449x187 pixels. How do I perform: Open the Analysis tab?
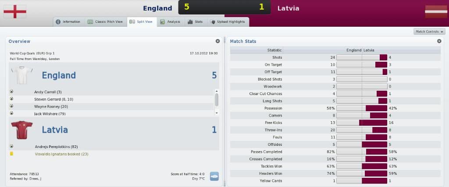171,22
